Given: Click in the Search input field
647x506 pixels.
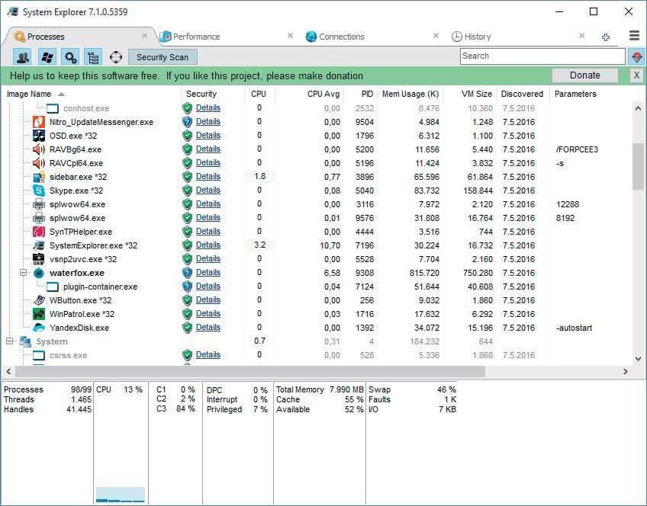Looking at the screenshot, I should (x=542, y=56).
